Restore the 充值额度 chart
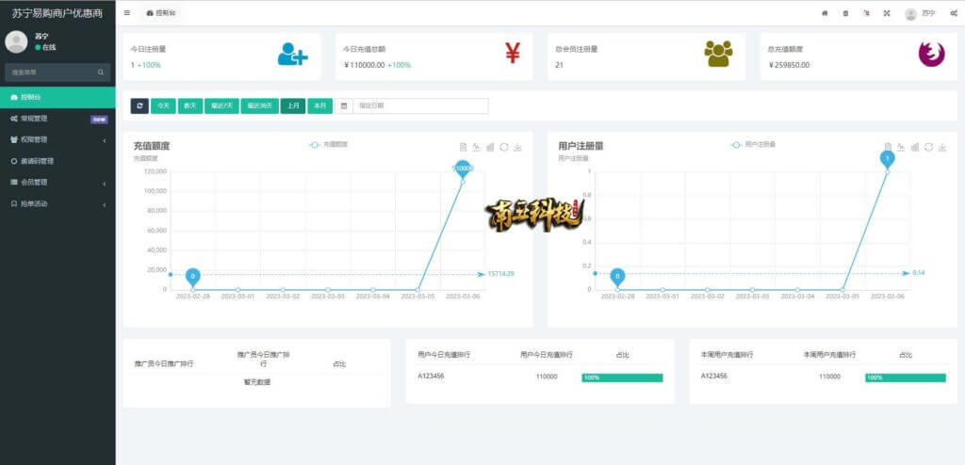Viewport: 965px width, 465px height. pyautogui.click(x=504, y=147)
